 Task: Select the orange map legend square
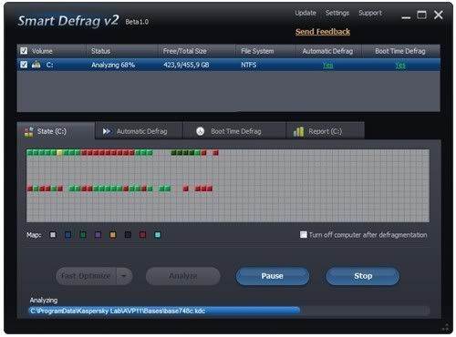coord(113,235)
